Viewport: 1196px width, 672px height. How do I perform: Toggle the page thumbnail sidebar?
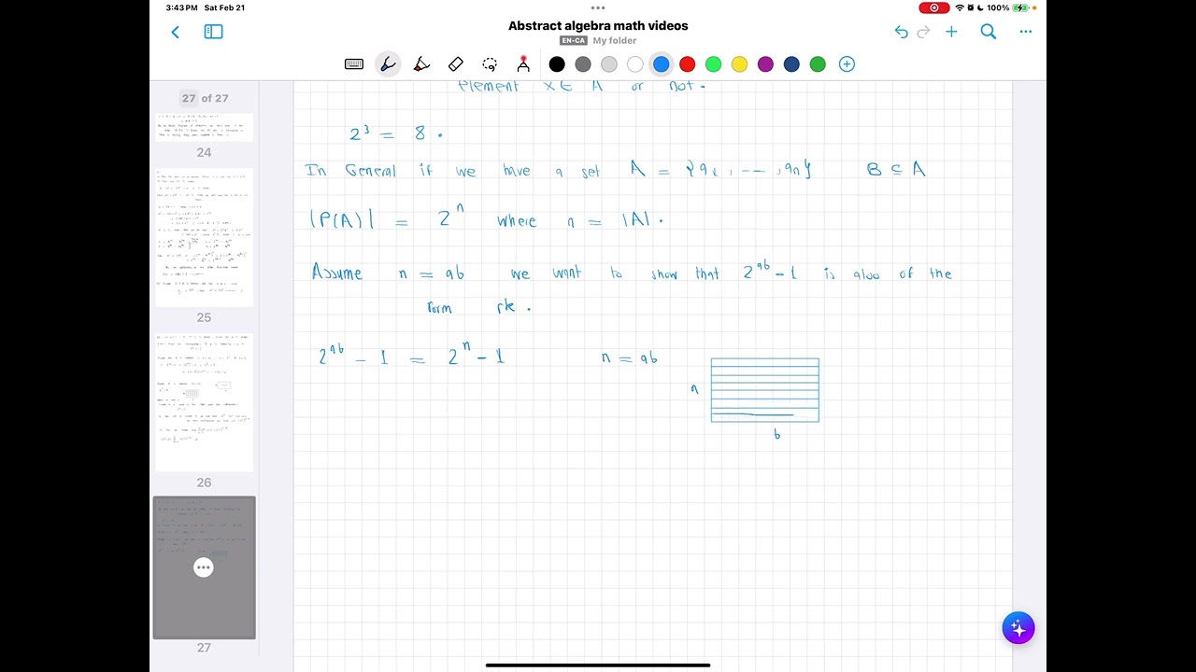pyautogui.click(x=213, y=32)
